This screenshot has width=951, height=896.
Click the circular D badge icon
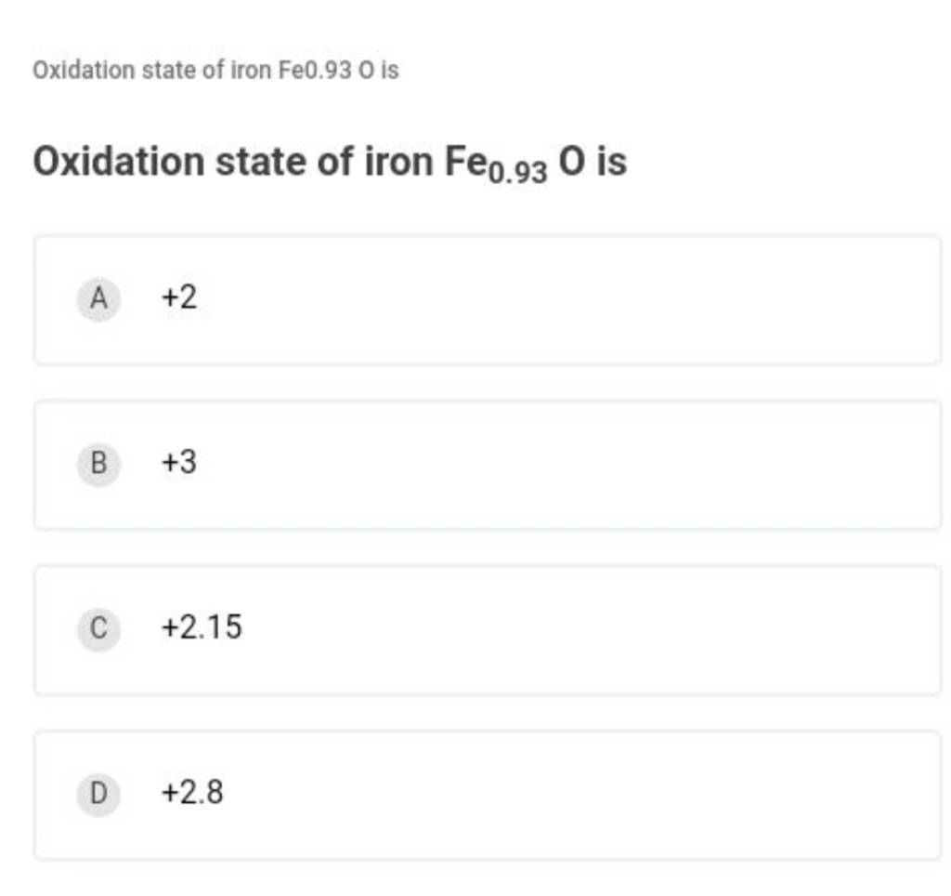point(98,793)
